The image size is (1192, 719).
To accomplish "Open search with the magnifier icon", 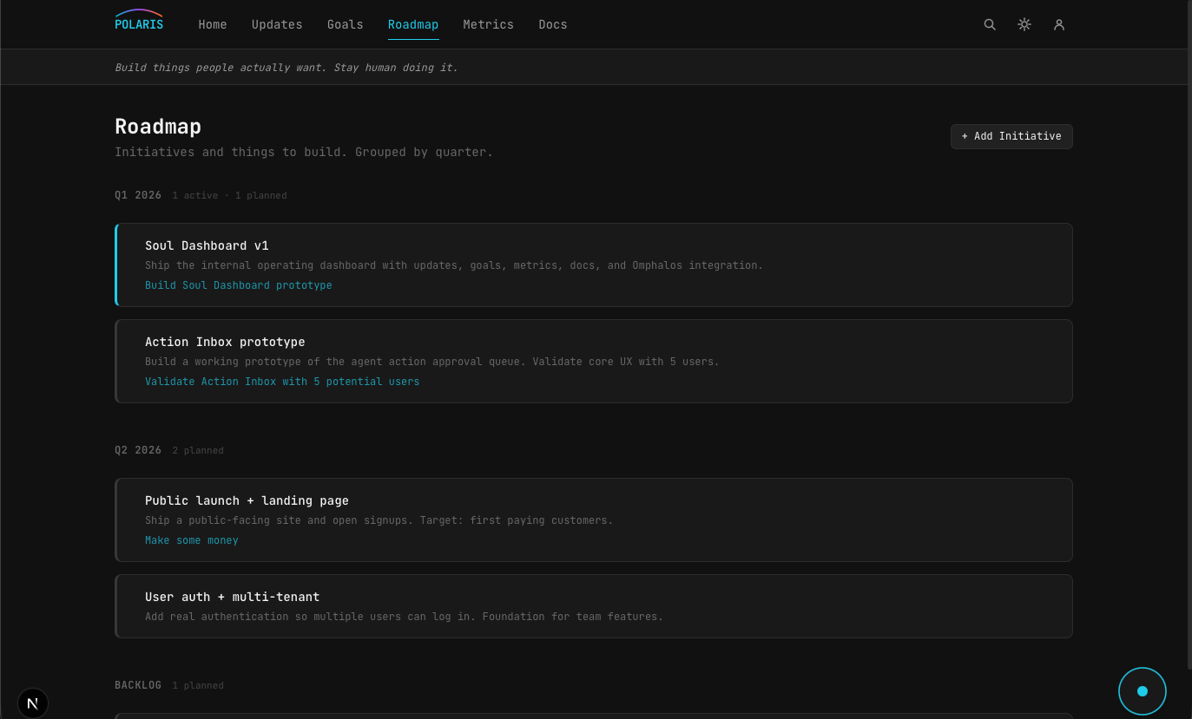I will click(990, 24).
